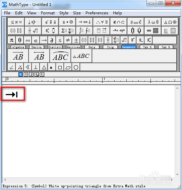Open the Format menu
The width and height of the screenshot is (182, 190).
tap(48, 13)
